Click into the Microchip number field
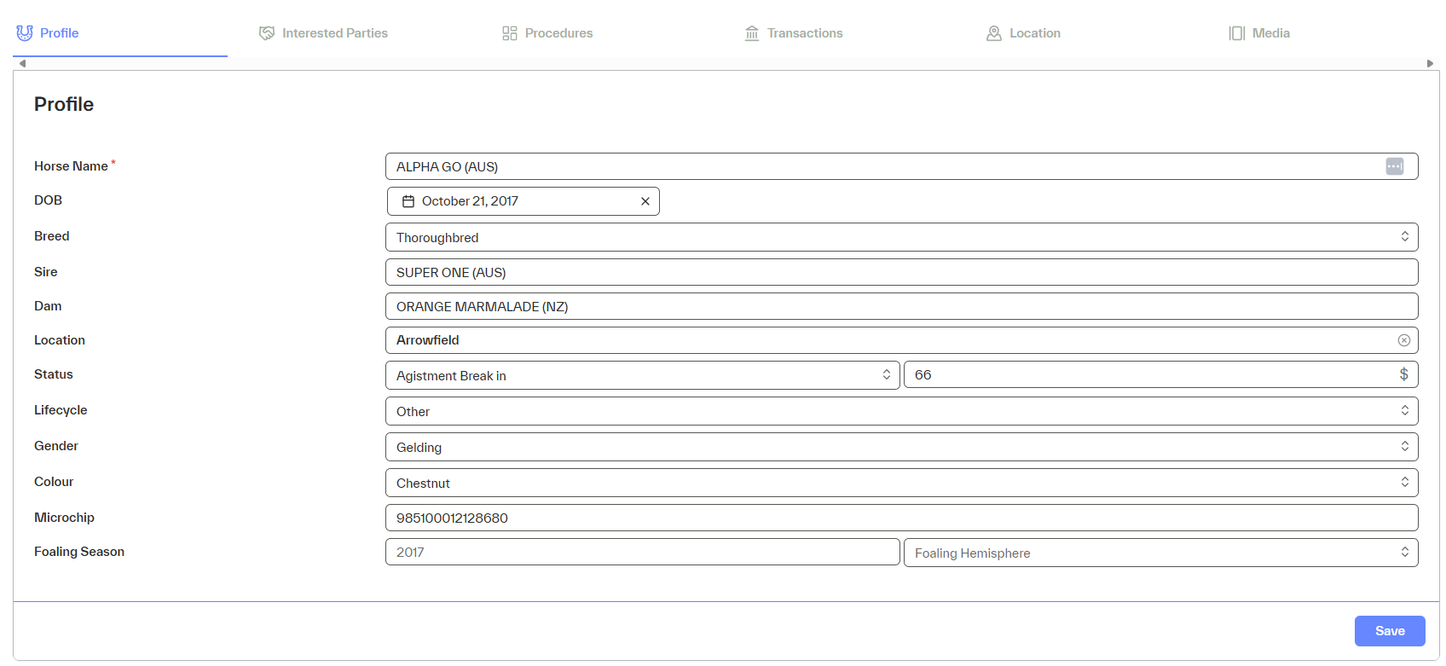Viewport: 1446px width, 666px height. [901, 518]
